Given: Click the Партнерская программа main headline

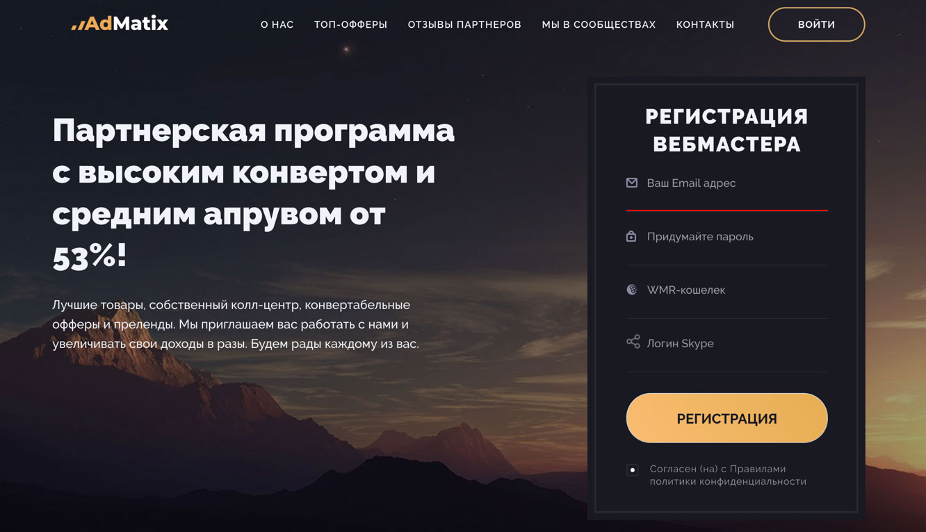Looking at the screenshot, I should (x=253, y=194).
